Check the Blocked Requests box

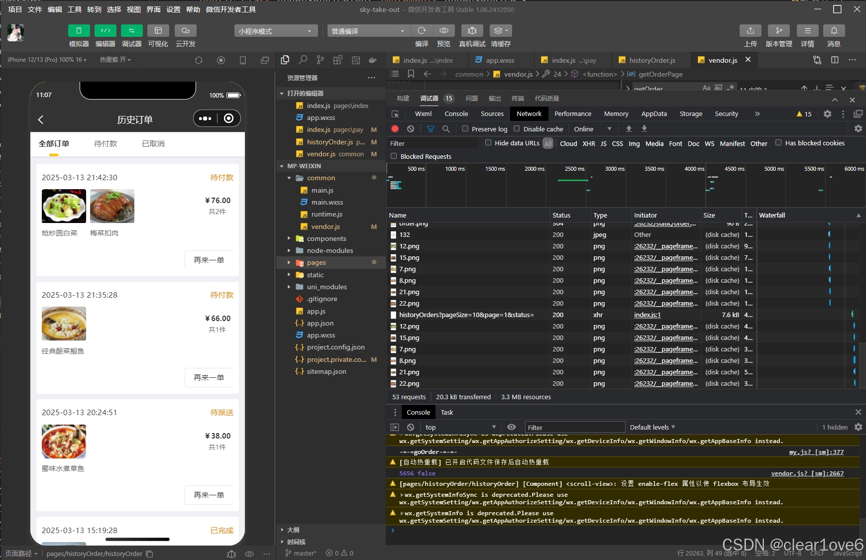[394, 156]
